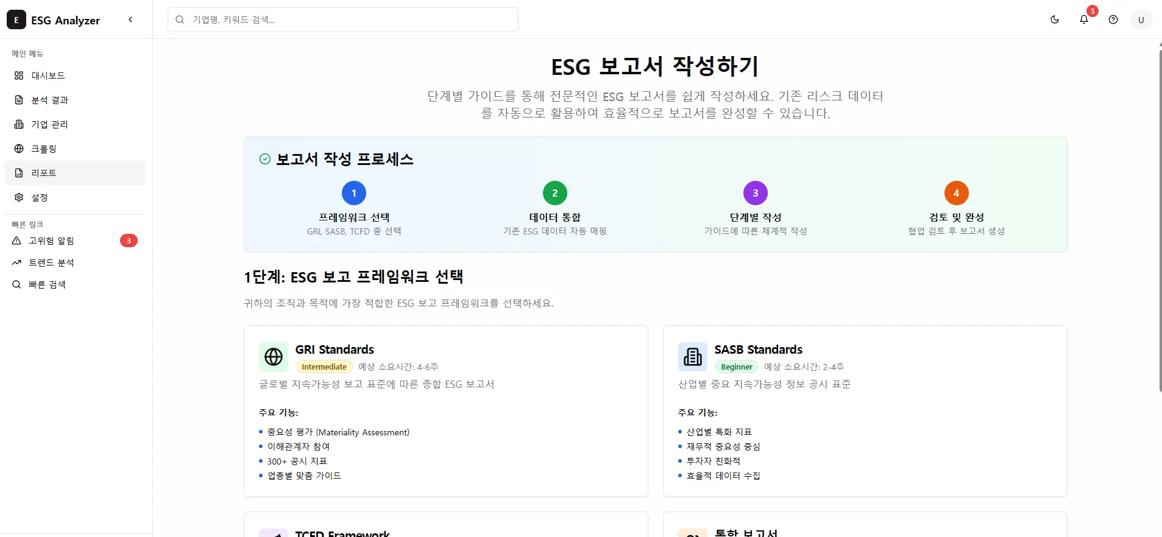Click step 2 circle 데이터 통합

click(555, 193)
